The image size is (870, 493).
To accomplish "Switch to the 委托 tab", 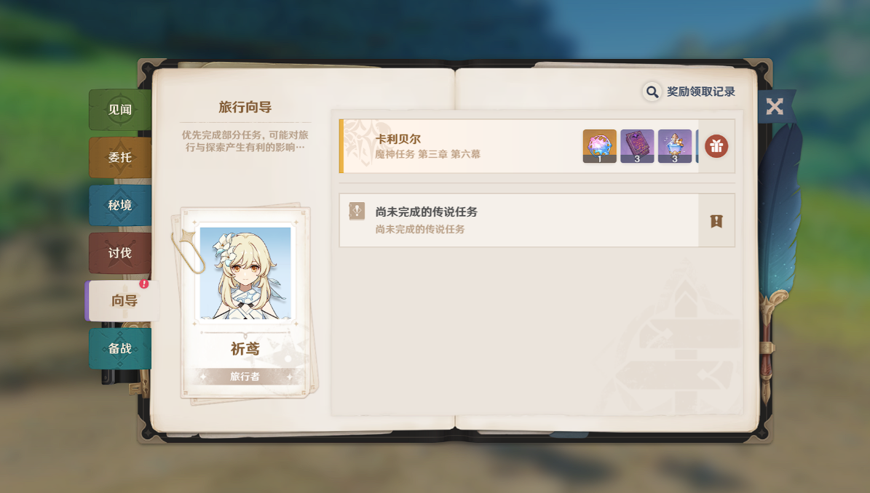I will point(120,157).
